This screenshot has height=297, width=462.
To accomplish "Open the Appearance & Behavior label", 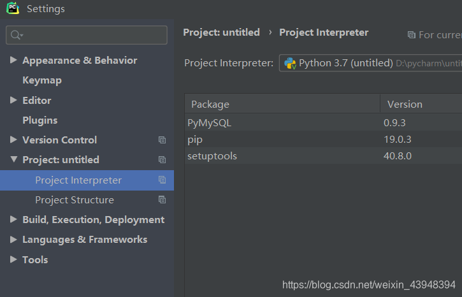I will pos(80,61).
